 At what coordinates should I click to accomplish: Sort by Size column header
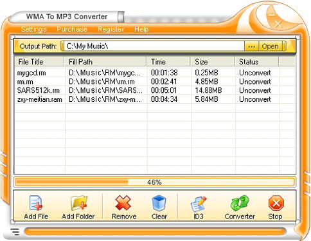(213, 62)
